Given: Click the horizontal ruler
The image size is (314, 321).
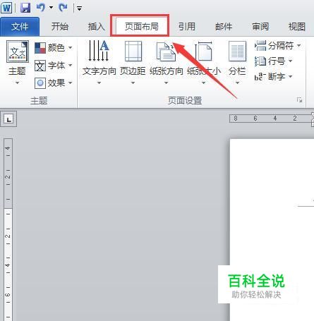Looking at the screenshot, I should [x=272, y=119].
